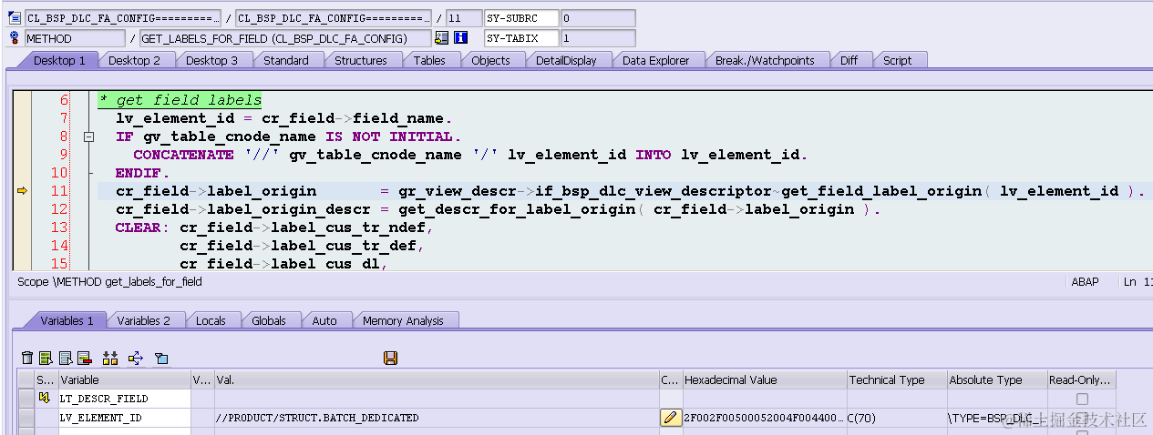Click the hexadecimal value 2F002F0050005200 cell

click(x=764, y=418)
